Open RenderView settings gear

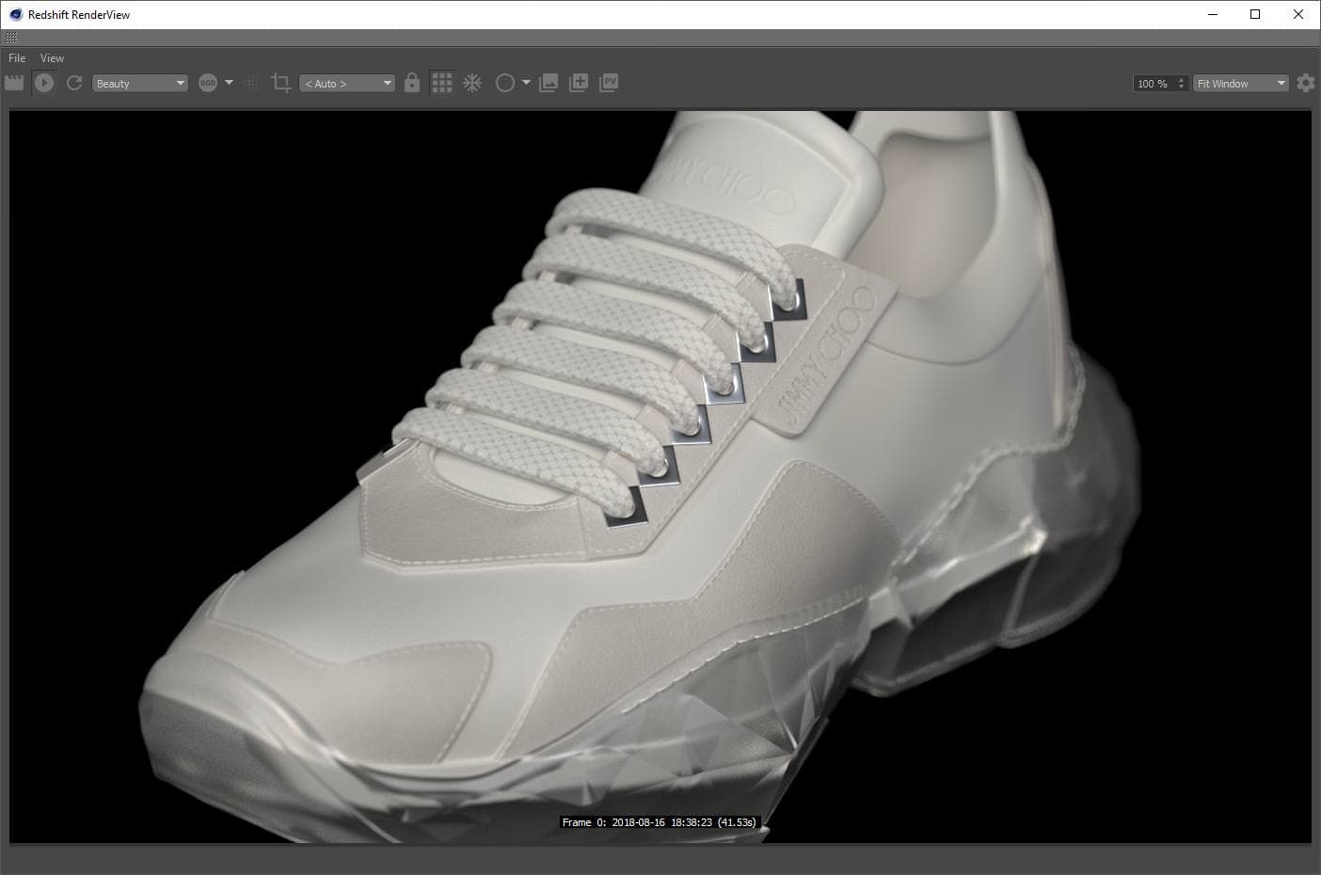(1305, 83)
